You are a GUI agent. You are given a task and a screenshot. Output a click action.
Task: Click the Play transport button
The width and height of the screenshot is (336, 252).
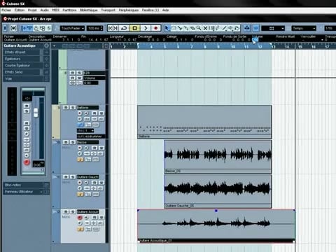(x=146, y=28)
